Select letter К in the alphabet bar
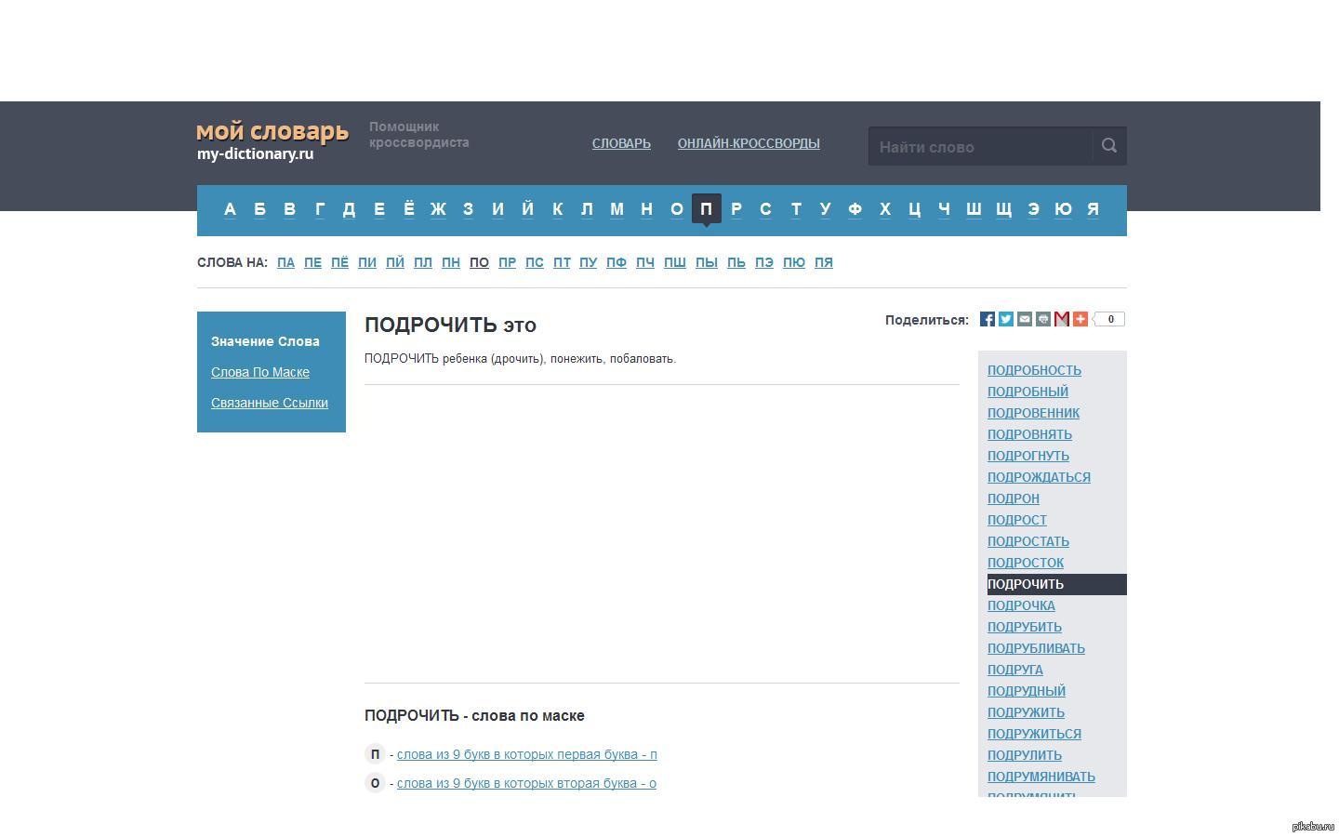Viewport: 1339px width, 837px height. click(557, 209)
